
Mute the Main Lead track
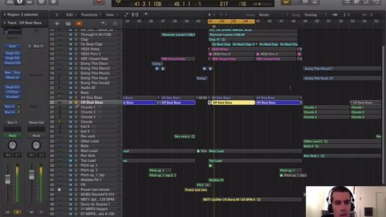point(71,151)
